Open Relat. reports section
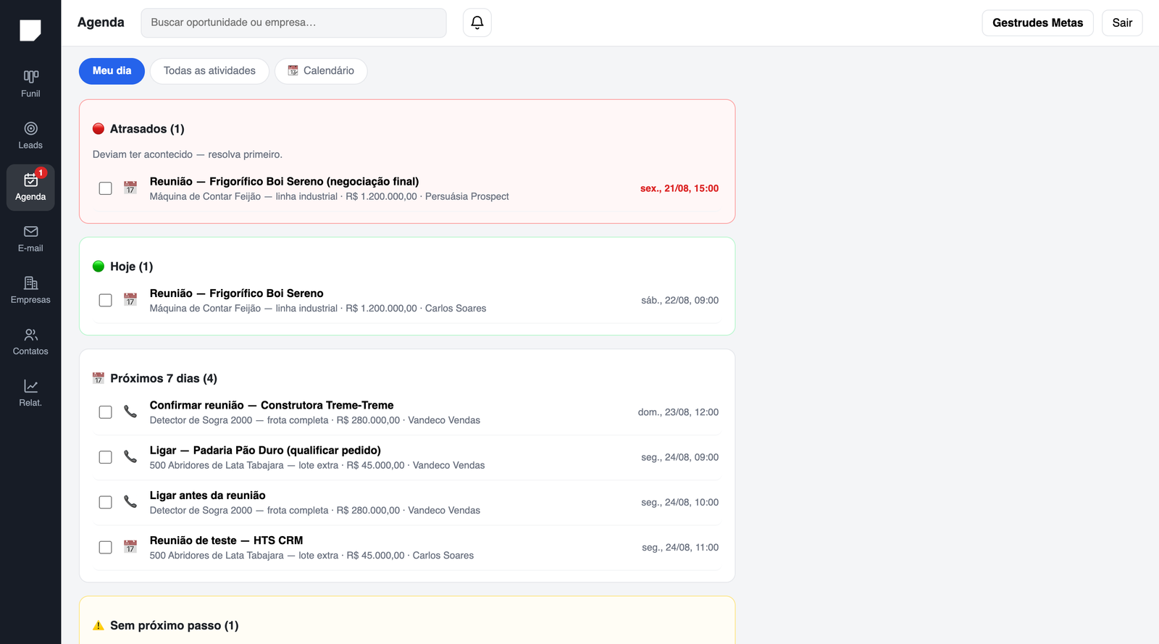The height and width of the screenshot is (644, 1159). click(x=30, y=393)
